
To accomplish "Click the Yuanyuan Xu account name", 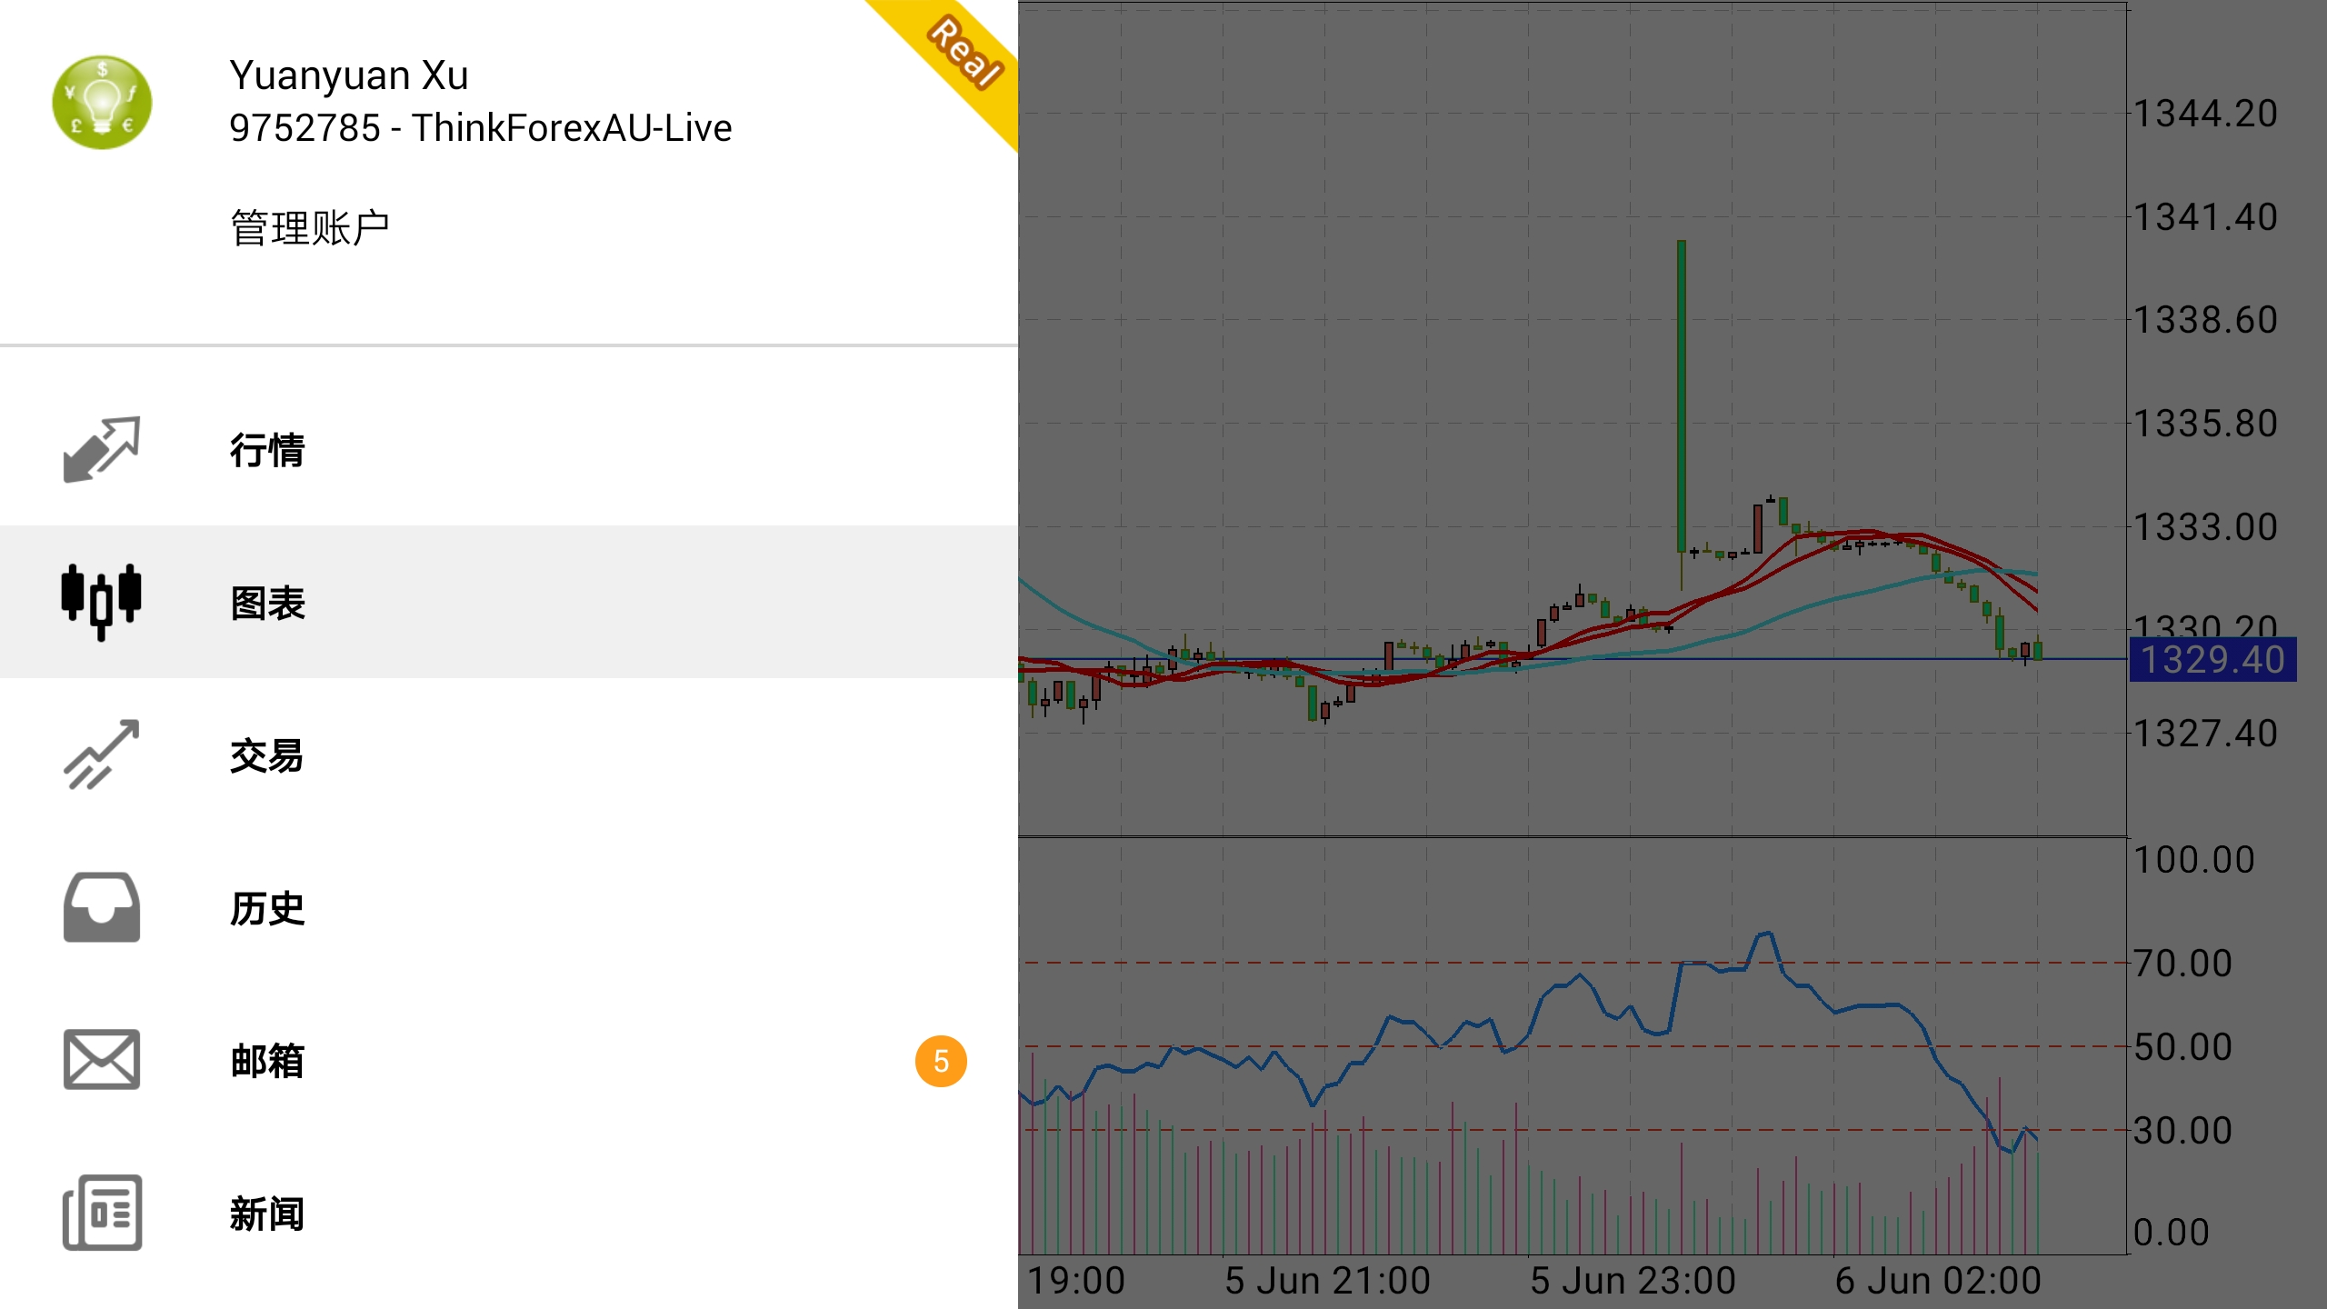I will pyautogui.click(x=348, y=75).
